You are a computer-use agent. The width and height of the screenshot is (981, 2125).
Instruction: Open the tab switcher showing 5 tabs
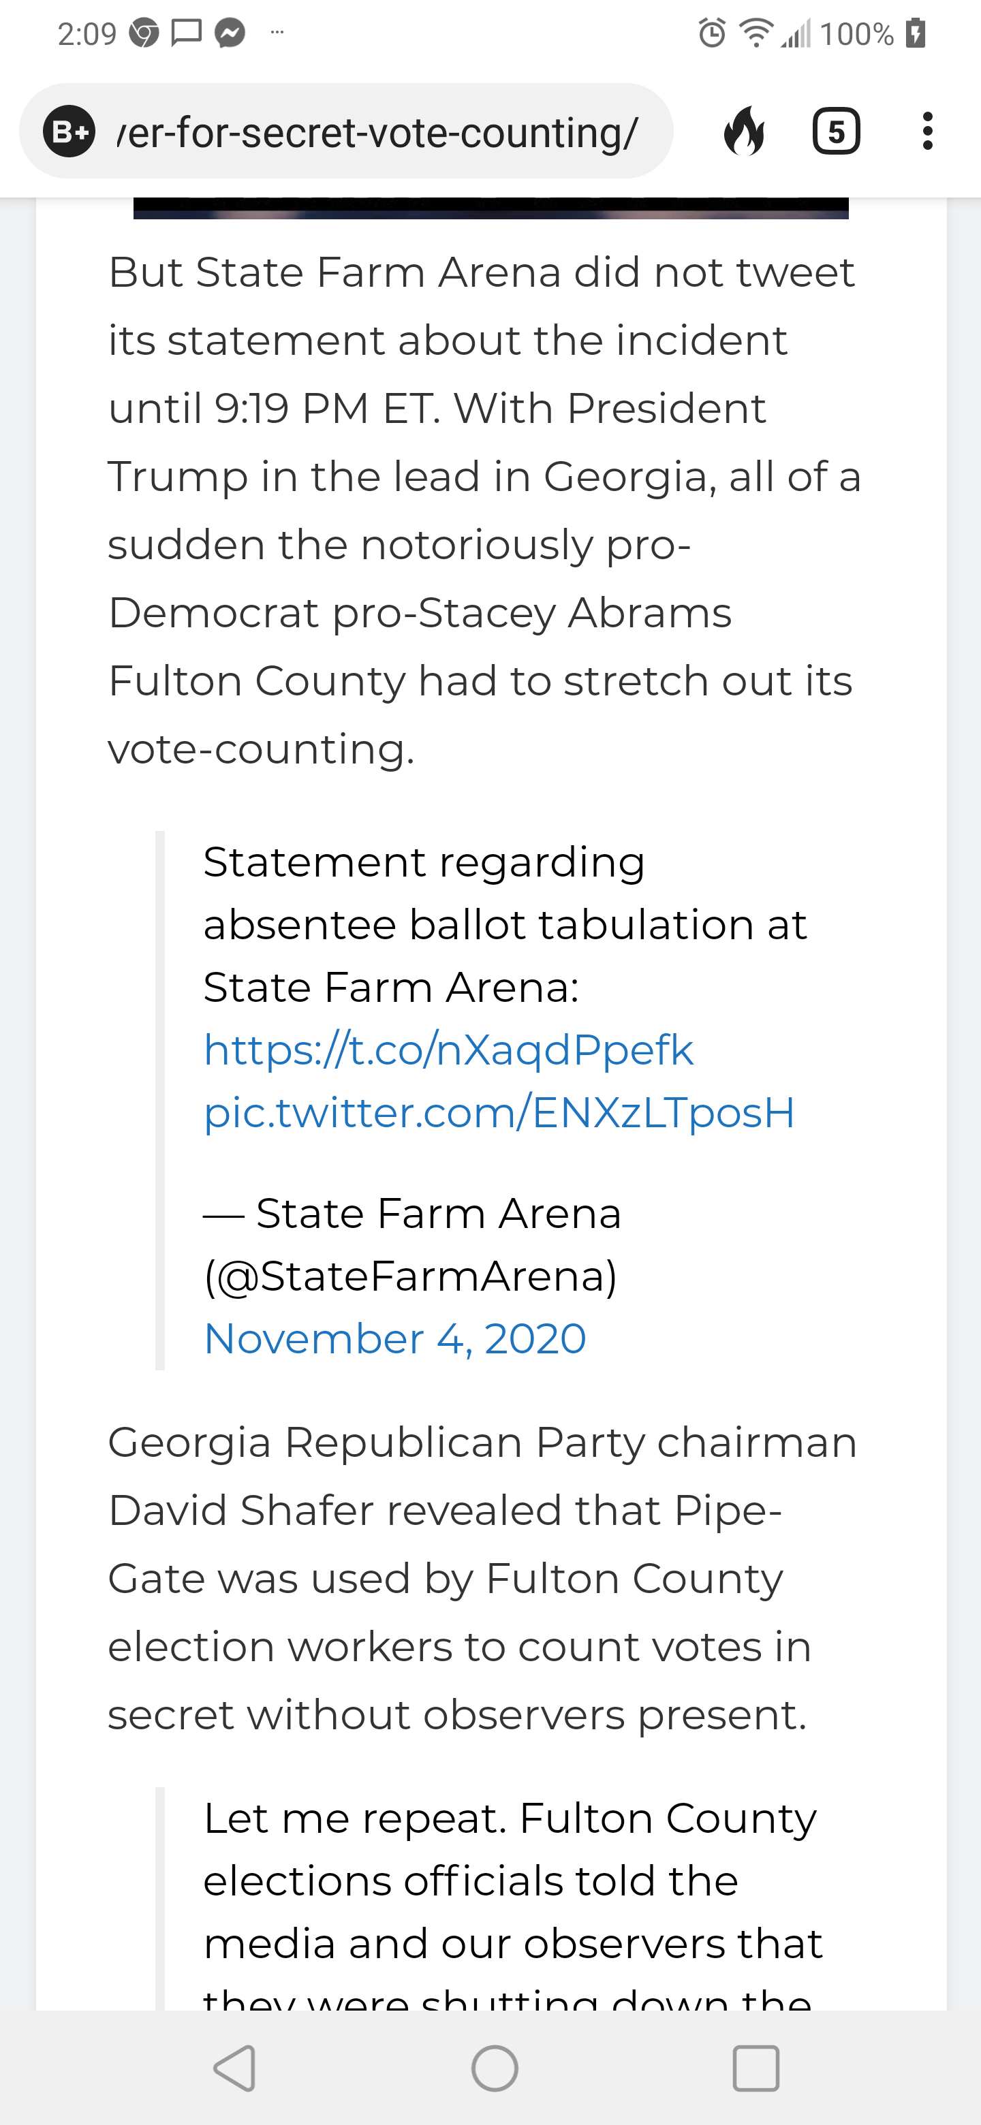[x=836, y=131]
